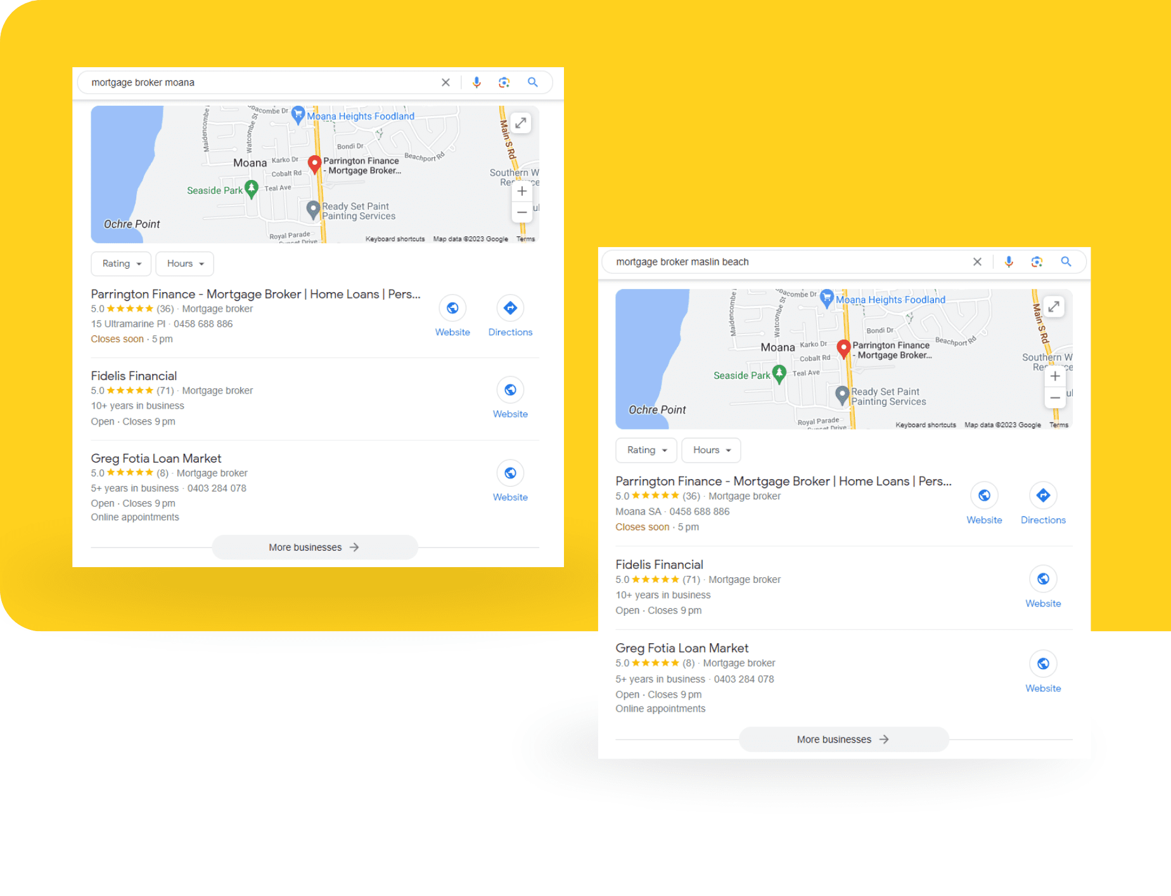Click Seaside Park green marker on maslin beach map
The width and height of the screenshot is (1171, 896).
point(779,374)
